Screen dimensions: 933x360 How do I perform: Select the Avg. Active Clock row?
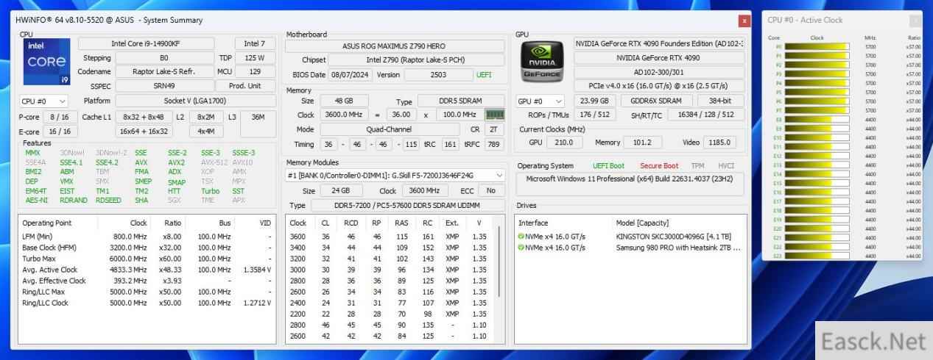[x=147, y=270]
